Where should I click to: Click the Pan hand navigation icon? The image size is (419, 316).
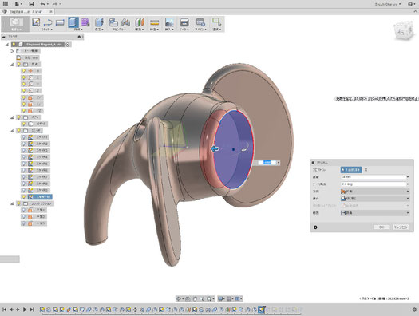tap(195, 298)
